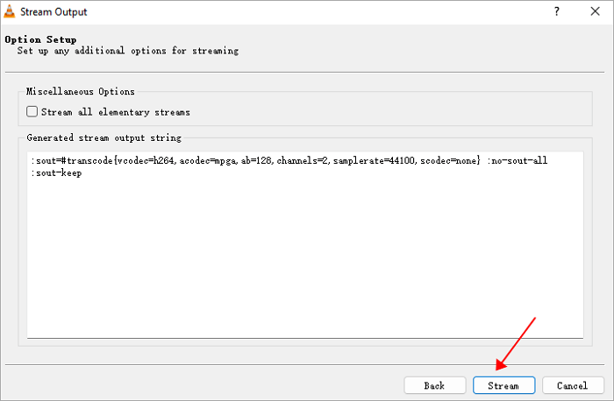The image size is (614, 401).
Task: Click the question mark help button
Action: click(x=556, y=12)
